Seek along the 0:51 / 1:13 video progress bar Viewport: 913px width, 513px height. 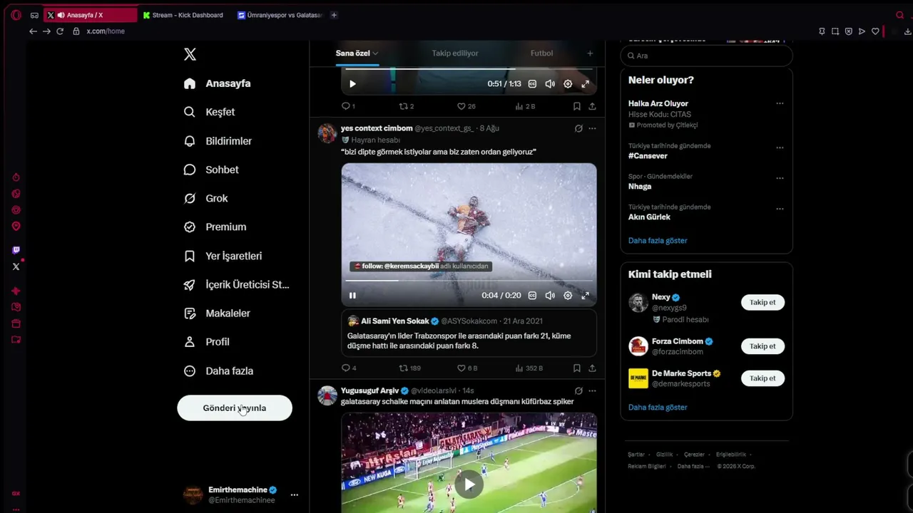469,69
